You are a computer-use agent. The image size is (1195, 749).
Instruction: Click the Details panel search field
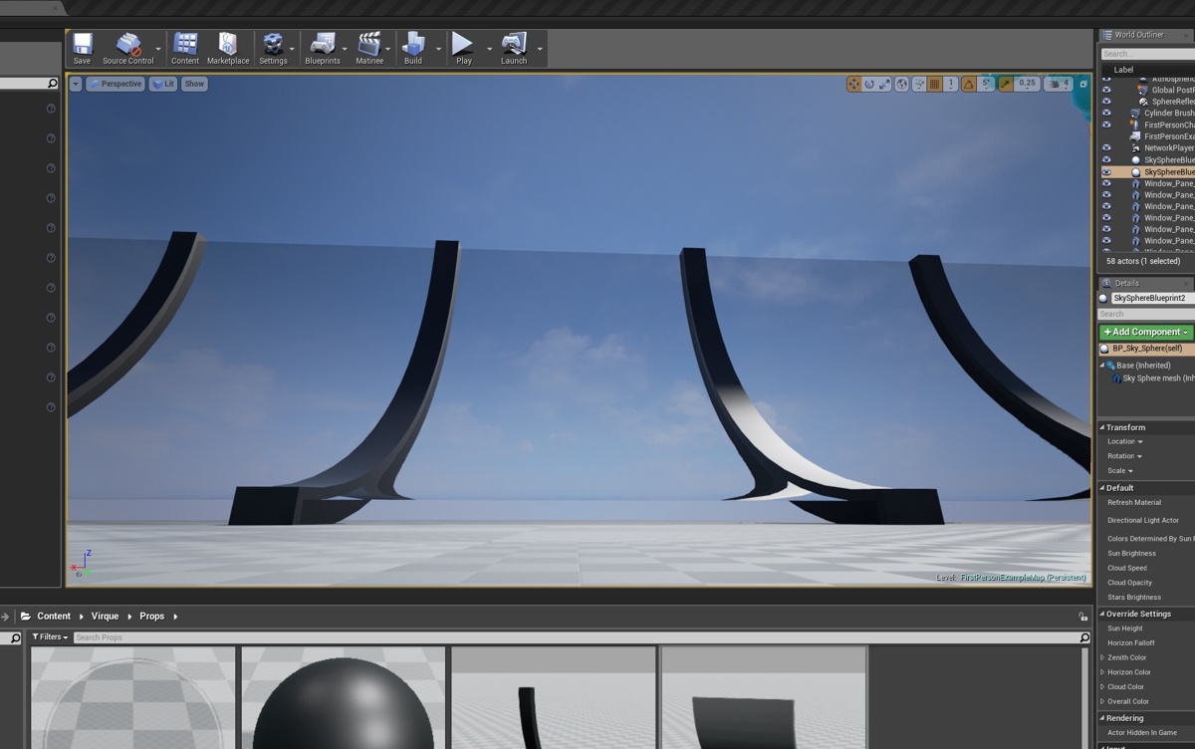click(1146, 314)
